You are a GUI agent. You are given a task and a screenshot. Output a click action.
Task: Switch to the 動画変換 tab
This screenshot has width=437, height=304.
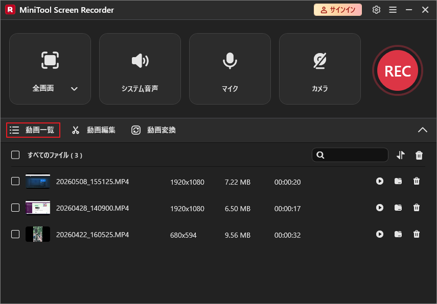point(153,130)
